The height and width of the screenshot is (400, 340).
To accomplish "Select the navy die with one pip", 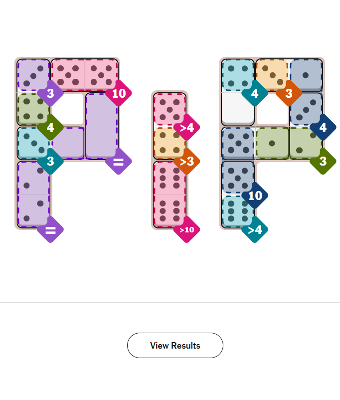I will pos(306,75).
